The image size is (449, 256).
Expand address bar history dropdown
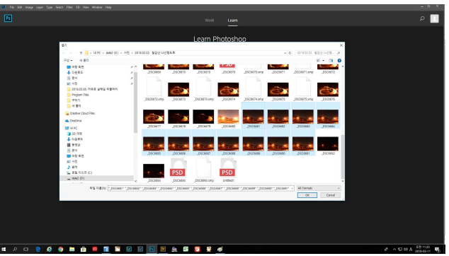[x=285, y=53]
